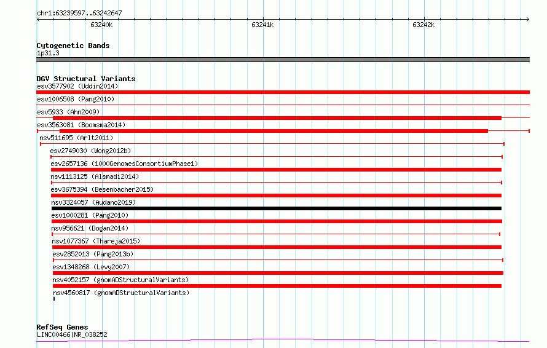This screenshot has width=547, height=348.
Task: Click the esv3577902 (Uddin2014) variant label
Action: [x=77, y=86]
